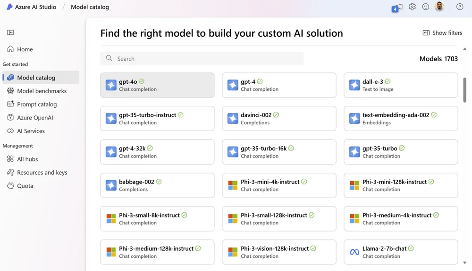The width and height of the screenshot is (472, 271).
Task: Click the search magnifier icon
Action: click(109, 58)
